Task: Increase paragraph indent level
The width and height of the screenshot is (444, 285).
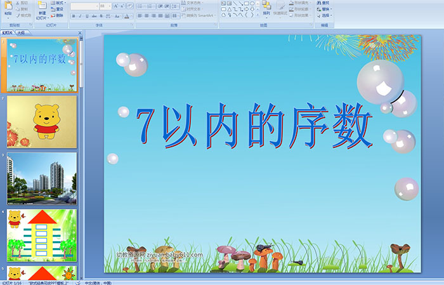Action: [x=167, y=6]
